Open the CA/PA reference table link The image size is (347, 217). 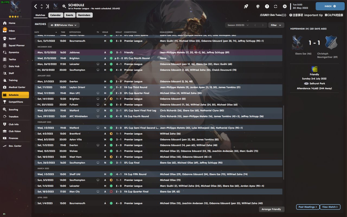pyautogui.click(x=334, y=15)
